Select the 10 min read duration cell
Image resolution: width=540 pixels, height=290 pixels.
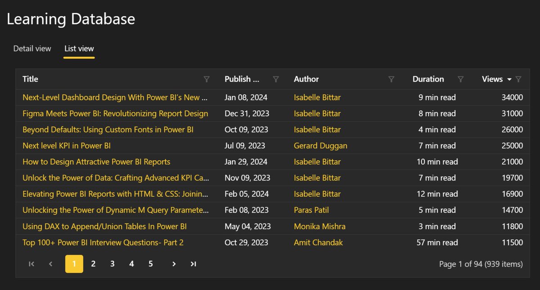coord(437,162)
